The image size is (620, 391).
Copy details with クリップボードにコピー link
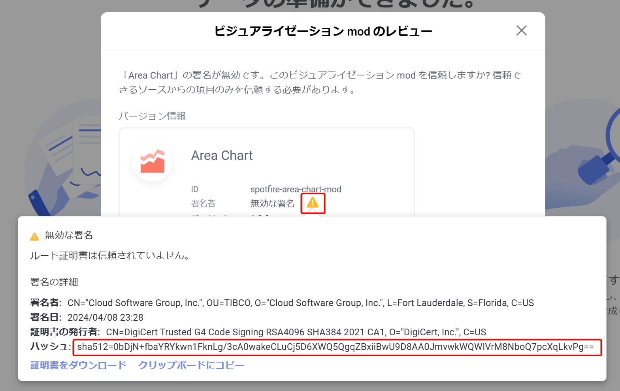191,365
